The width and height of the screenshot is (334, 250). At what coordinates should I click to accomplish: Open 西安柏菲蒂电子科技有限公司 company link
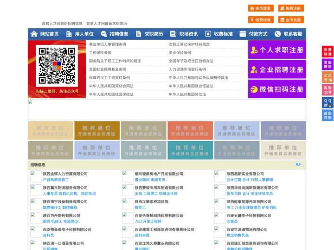coord(67,229)
